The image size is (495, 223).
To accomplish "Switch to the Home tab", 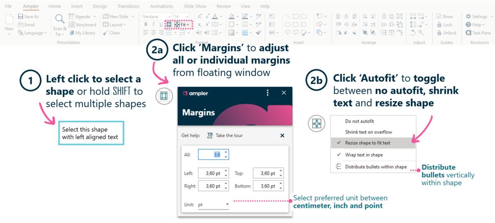I will point(55,6).
